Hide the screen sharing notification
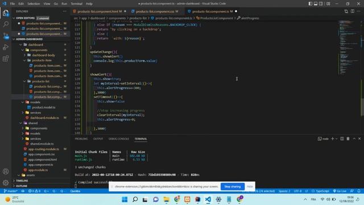This screenshot has height=205, width=364. pyautogui.click(x=250, y=186)
